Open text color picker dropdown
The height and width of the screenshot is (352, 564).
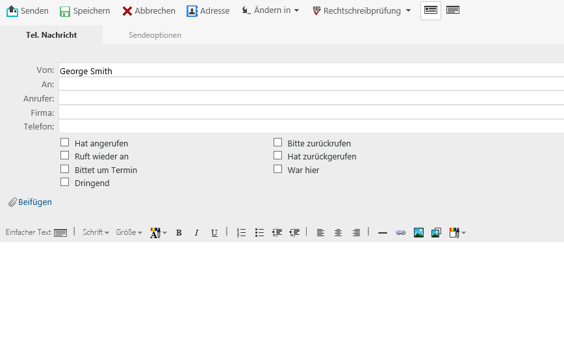[x=159, y=233]
